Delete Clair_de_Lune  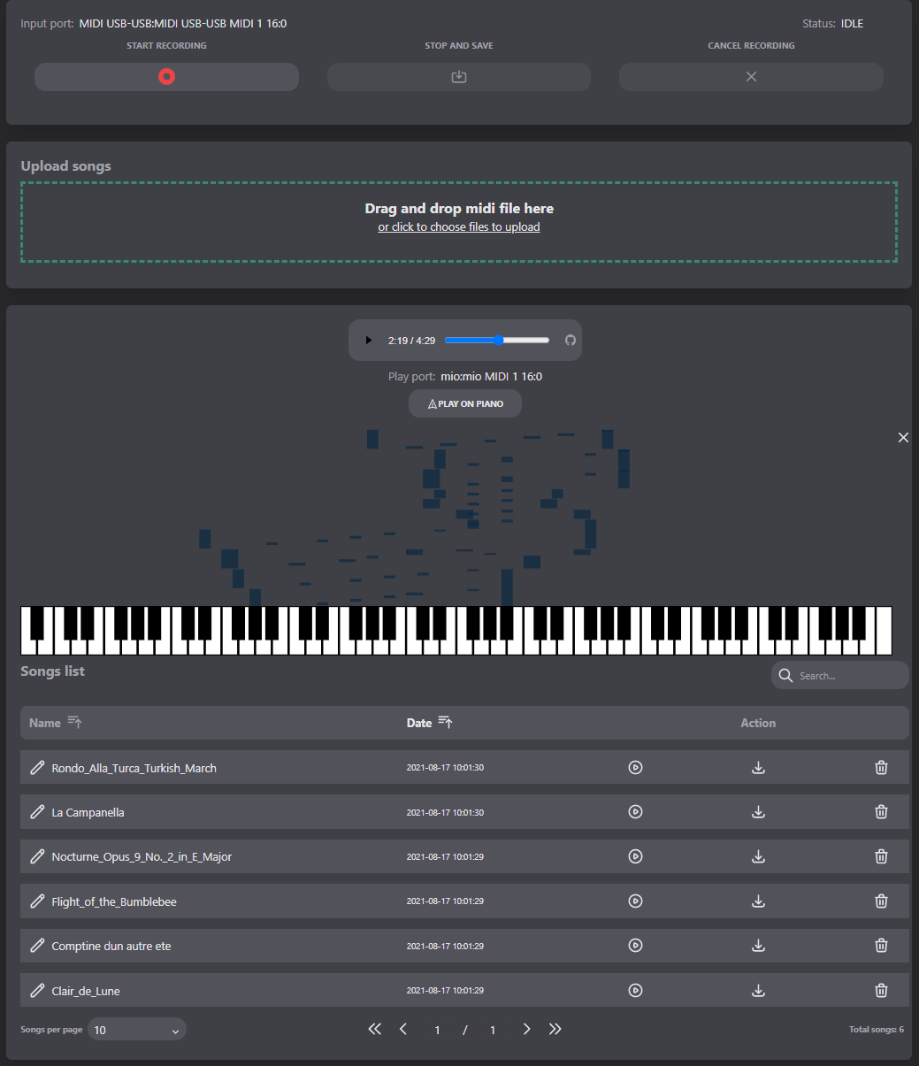click(x=881, y=990)
